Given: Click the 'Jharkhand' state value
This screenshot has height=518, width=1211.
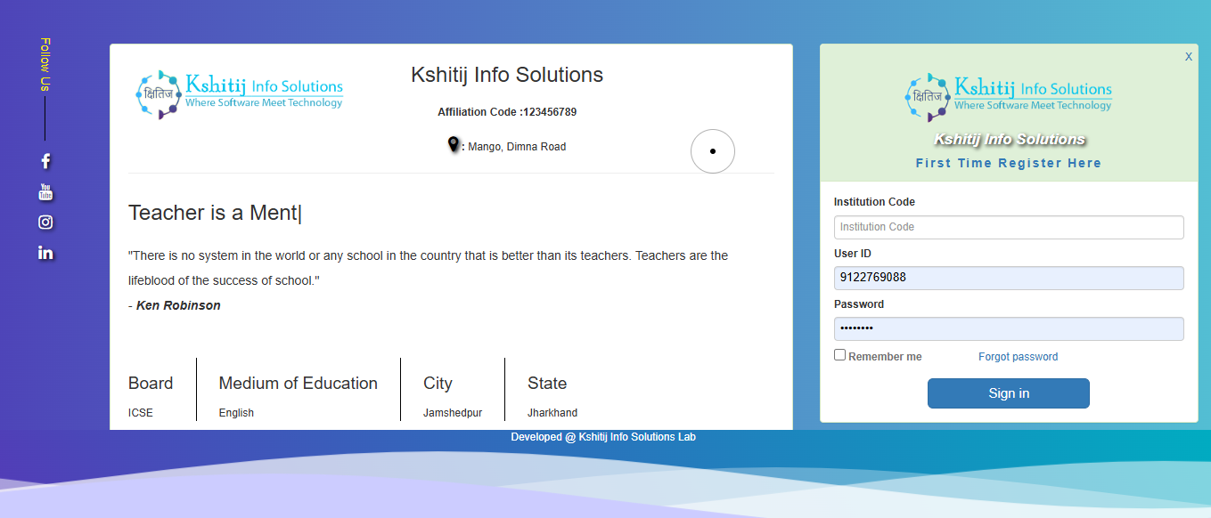Looking at the screenshot, I should (x=552, y=413).
